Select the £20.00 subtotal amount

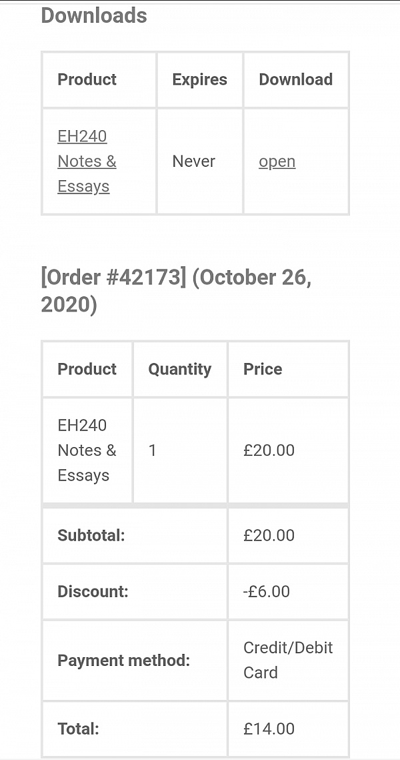coord(269,536)
